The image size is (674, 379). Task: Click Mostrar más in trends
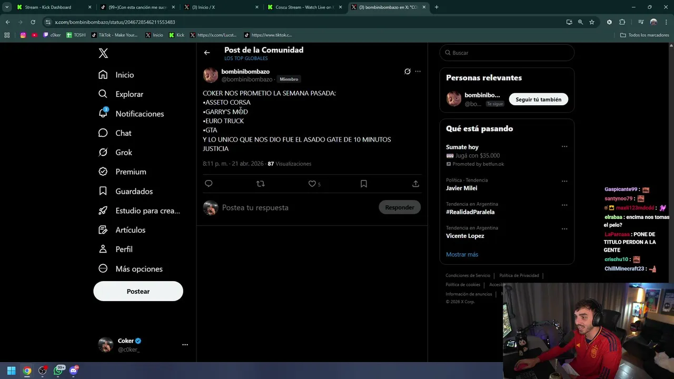pos(462,254)
